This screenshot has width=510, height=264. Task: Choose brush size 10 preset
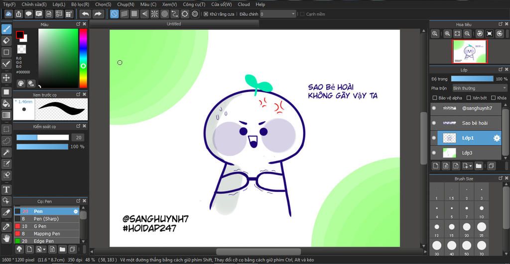point(482,210)
